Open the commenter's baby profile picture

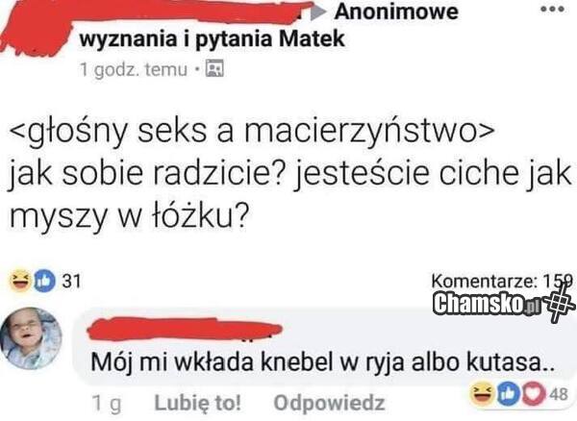coord(31,338)
